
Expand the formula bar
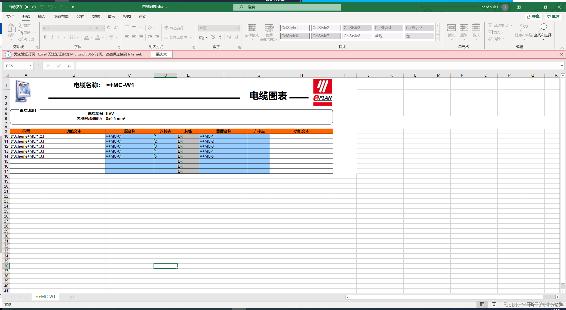[x=562, y=66]
